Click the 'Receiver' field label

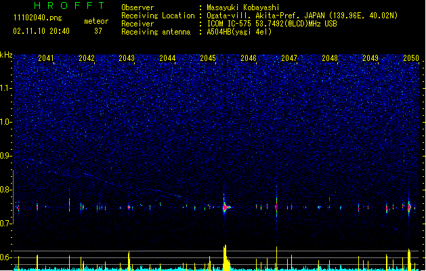tap(137, 24)
